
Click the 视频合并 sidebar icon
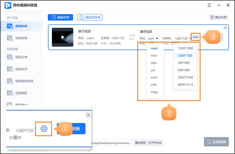click(10, 69)
